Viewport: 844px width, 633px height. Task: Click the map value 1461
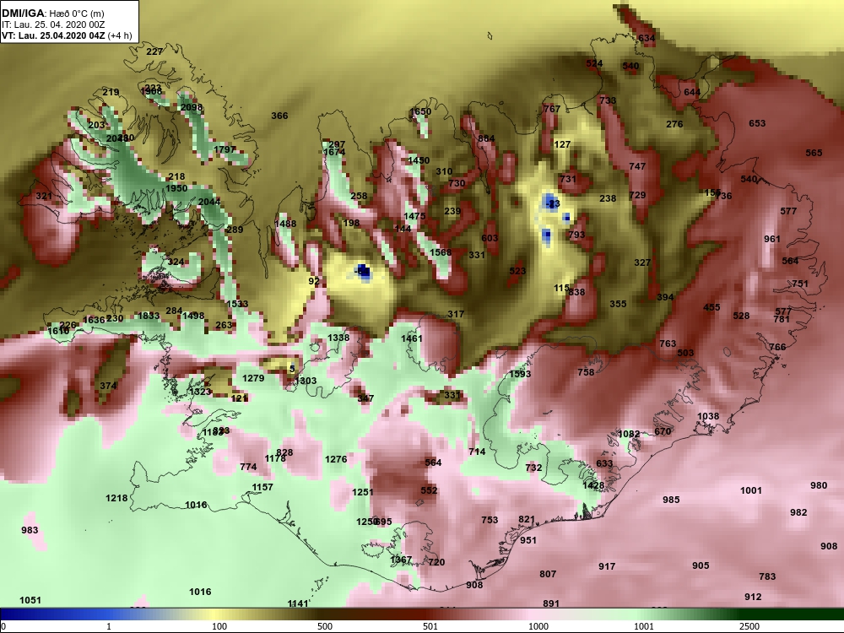pyautogui.click(x=412, y=338)
